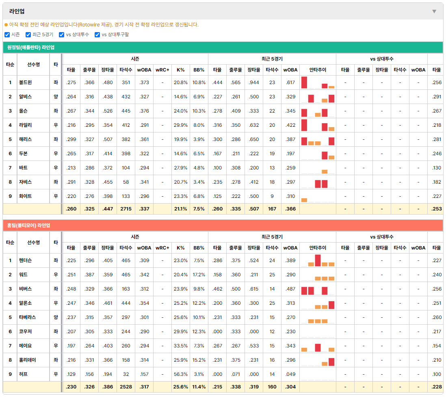
Task: Toggle the 최근 5경기 checkbox
Action: pos(28,35)
